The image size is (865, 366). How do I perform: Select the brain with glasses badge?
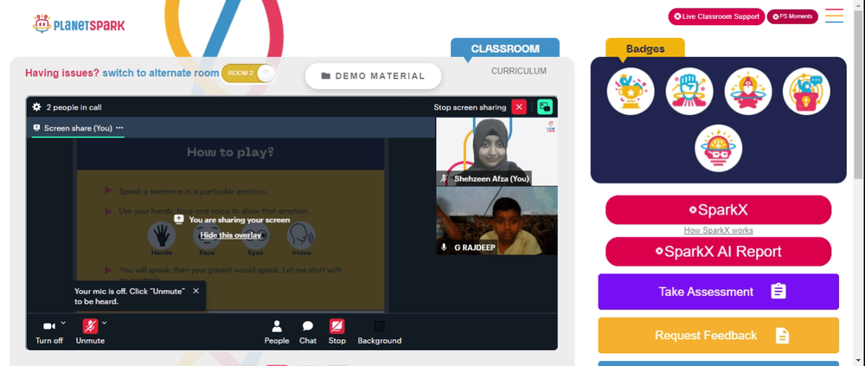pos(718,148)
